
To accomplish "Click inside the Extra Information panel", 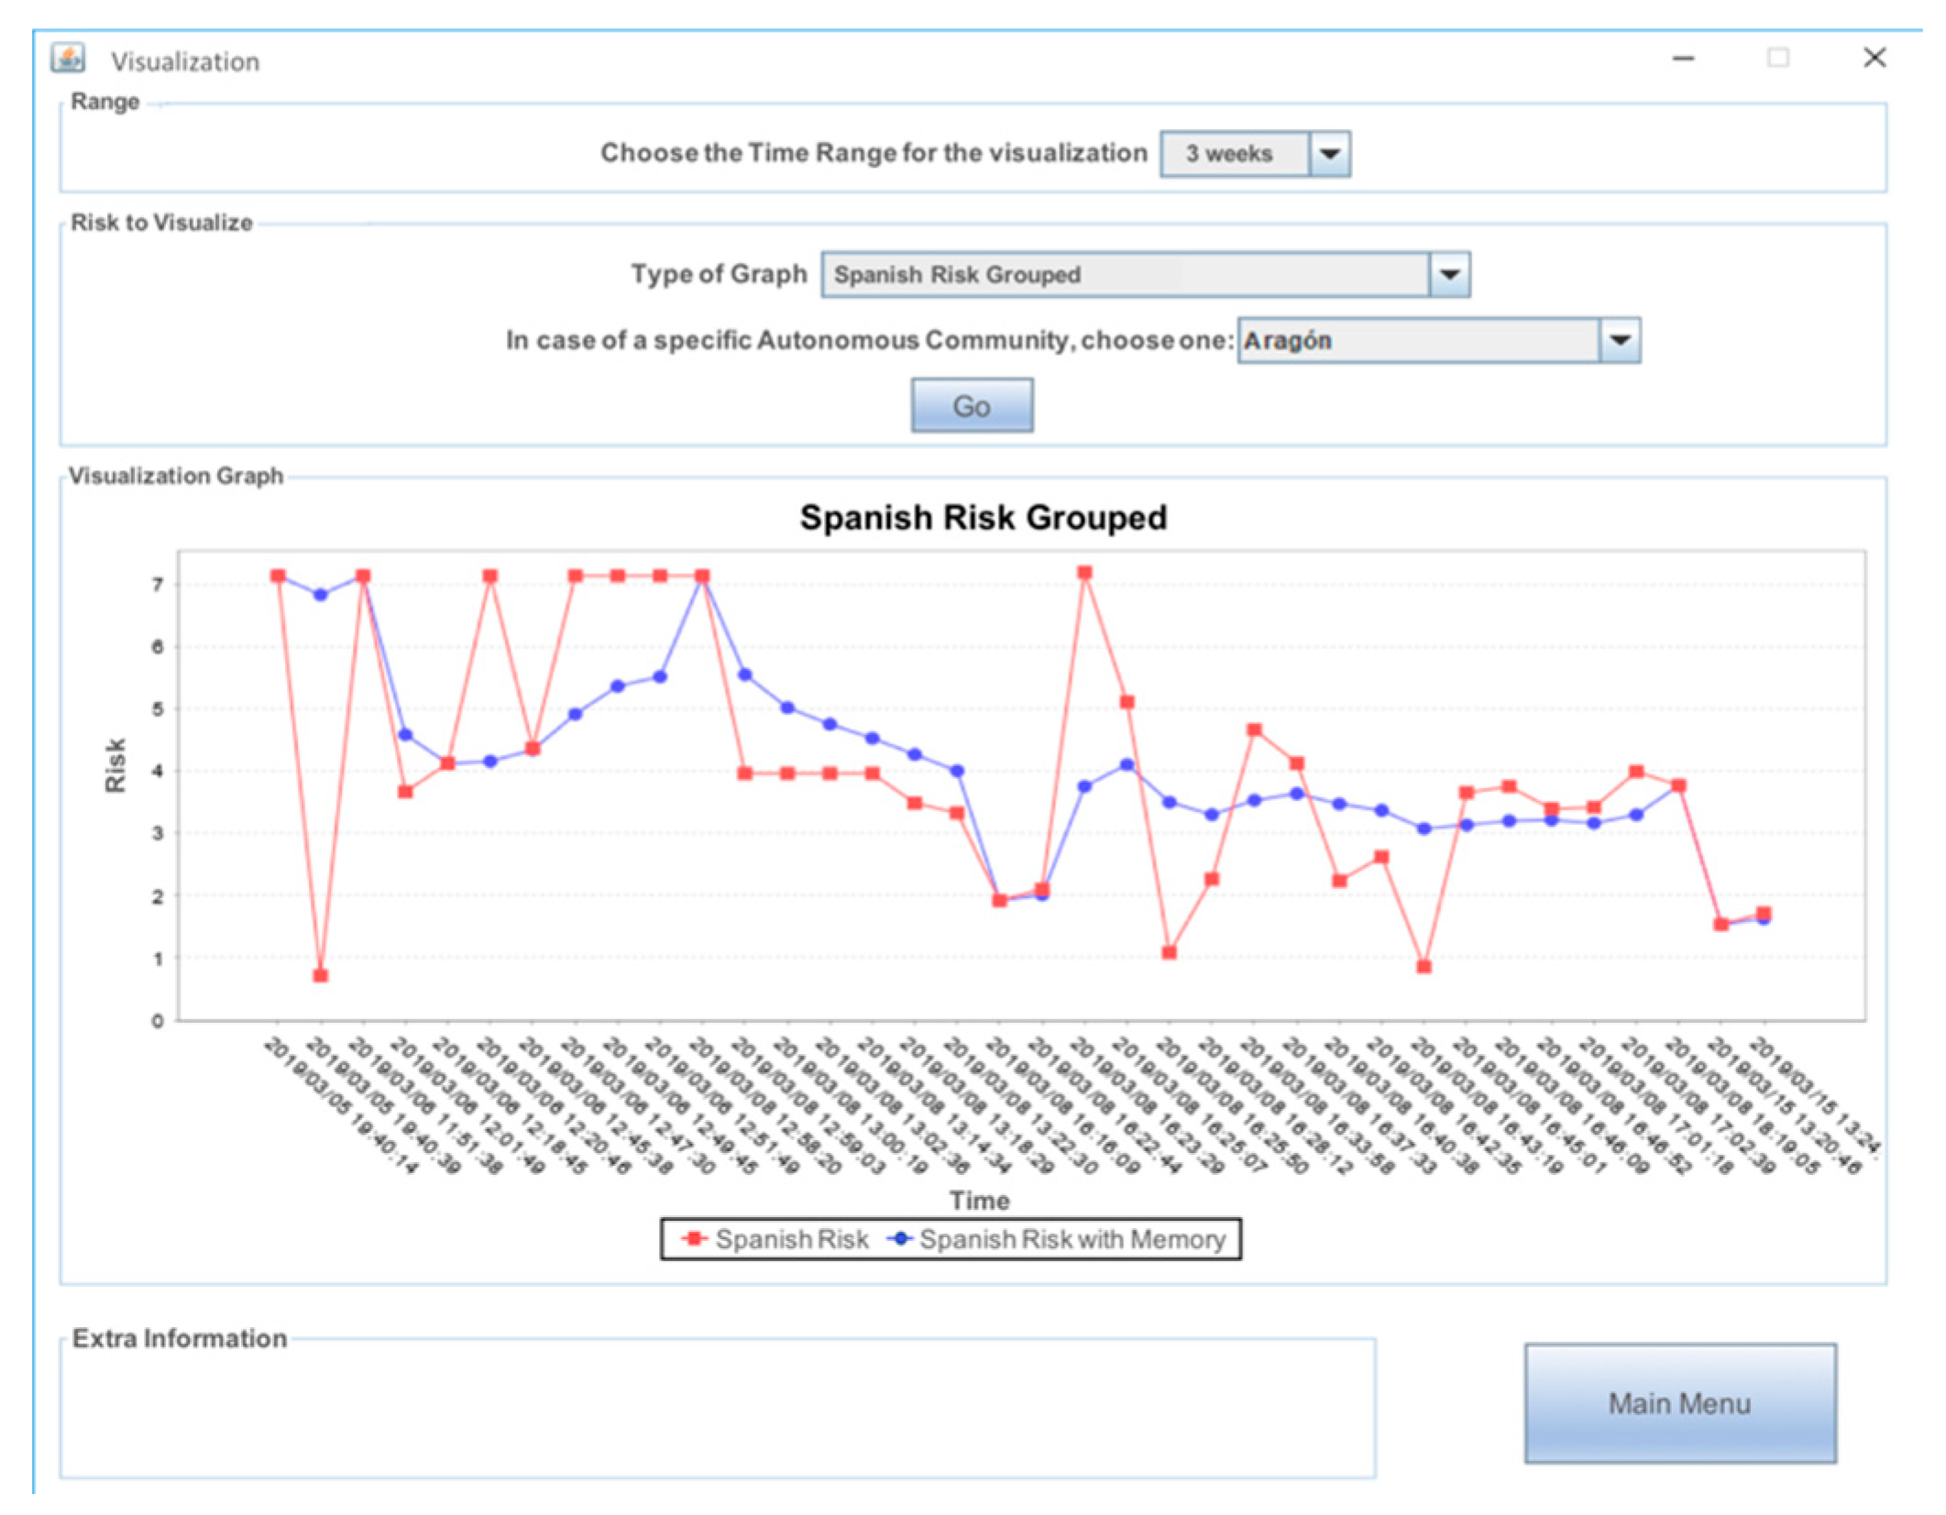I will click(717, 1411).
